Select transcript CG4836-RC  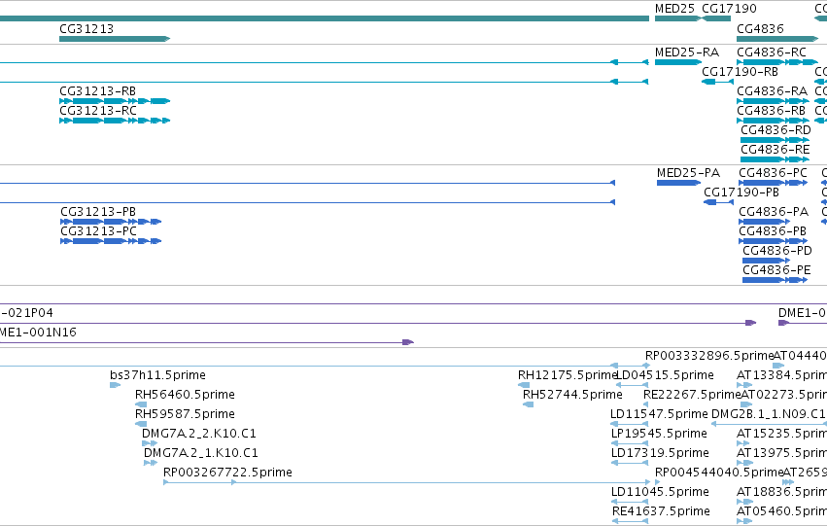point(777,62)
